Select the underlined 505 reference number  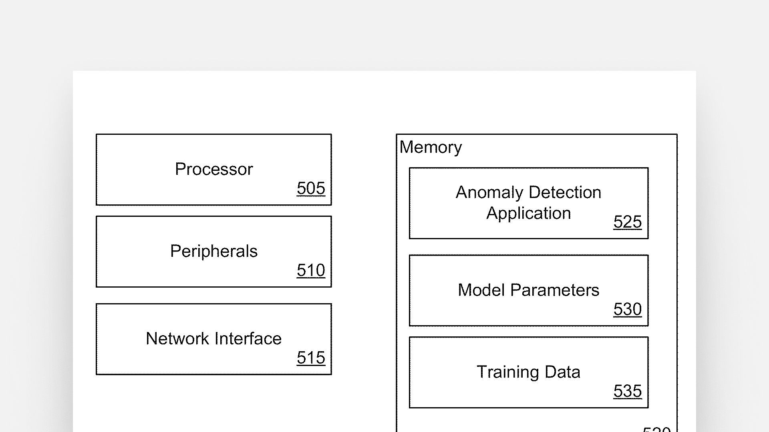click(x=311, y=188)
